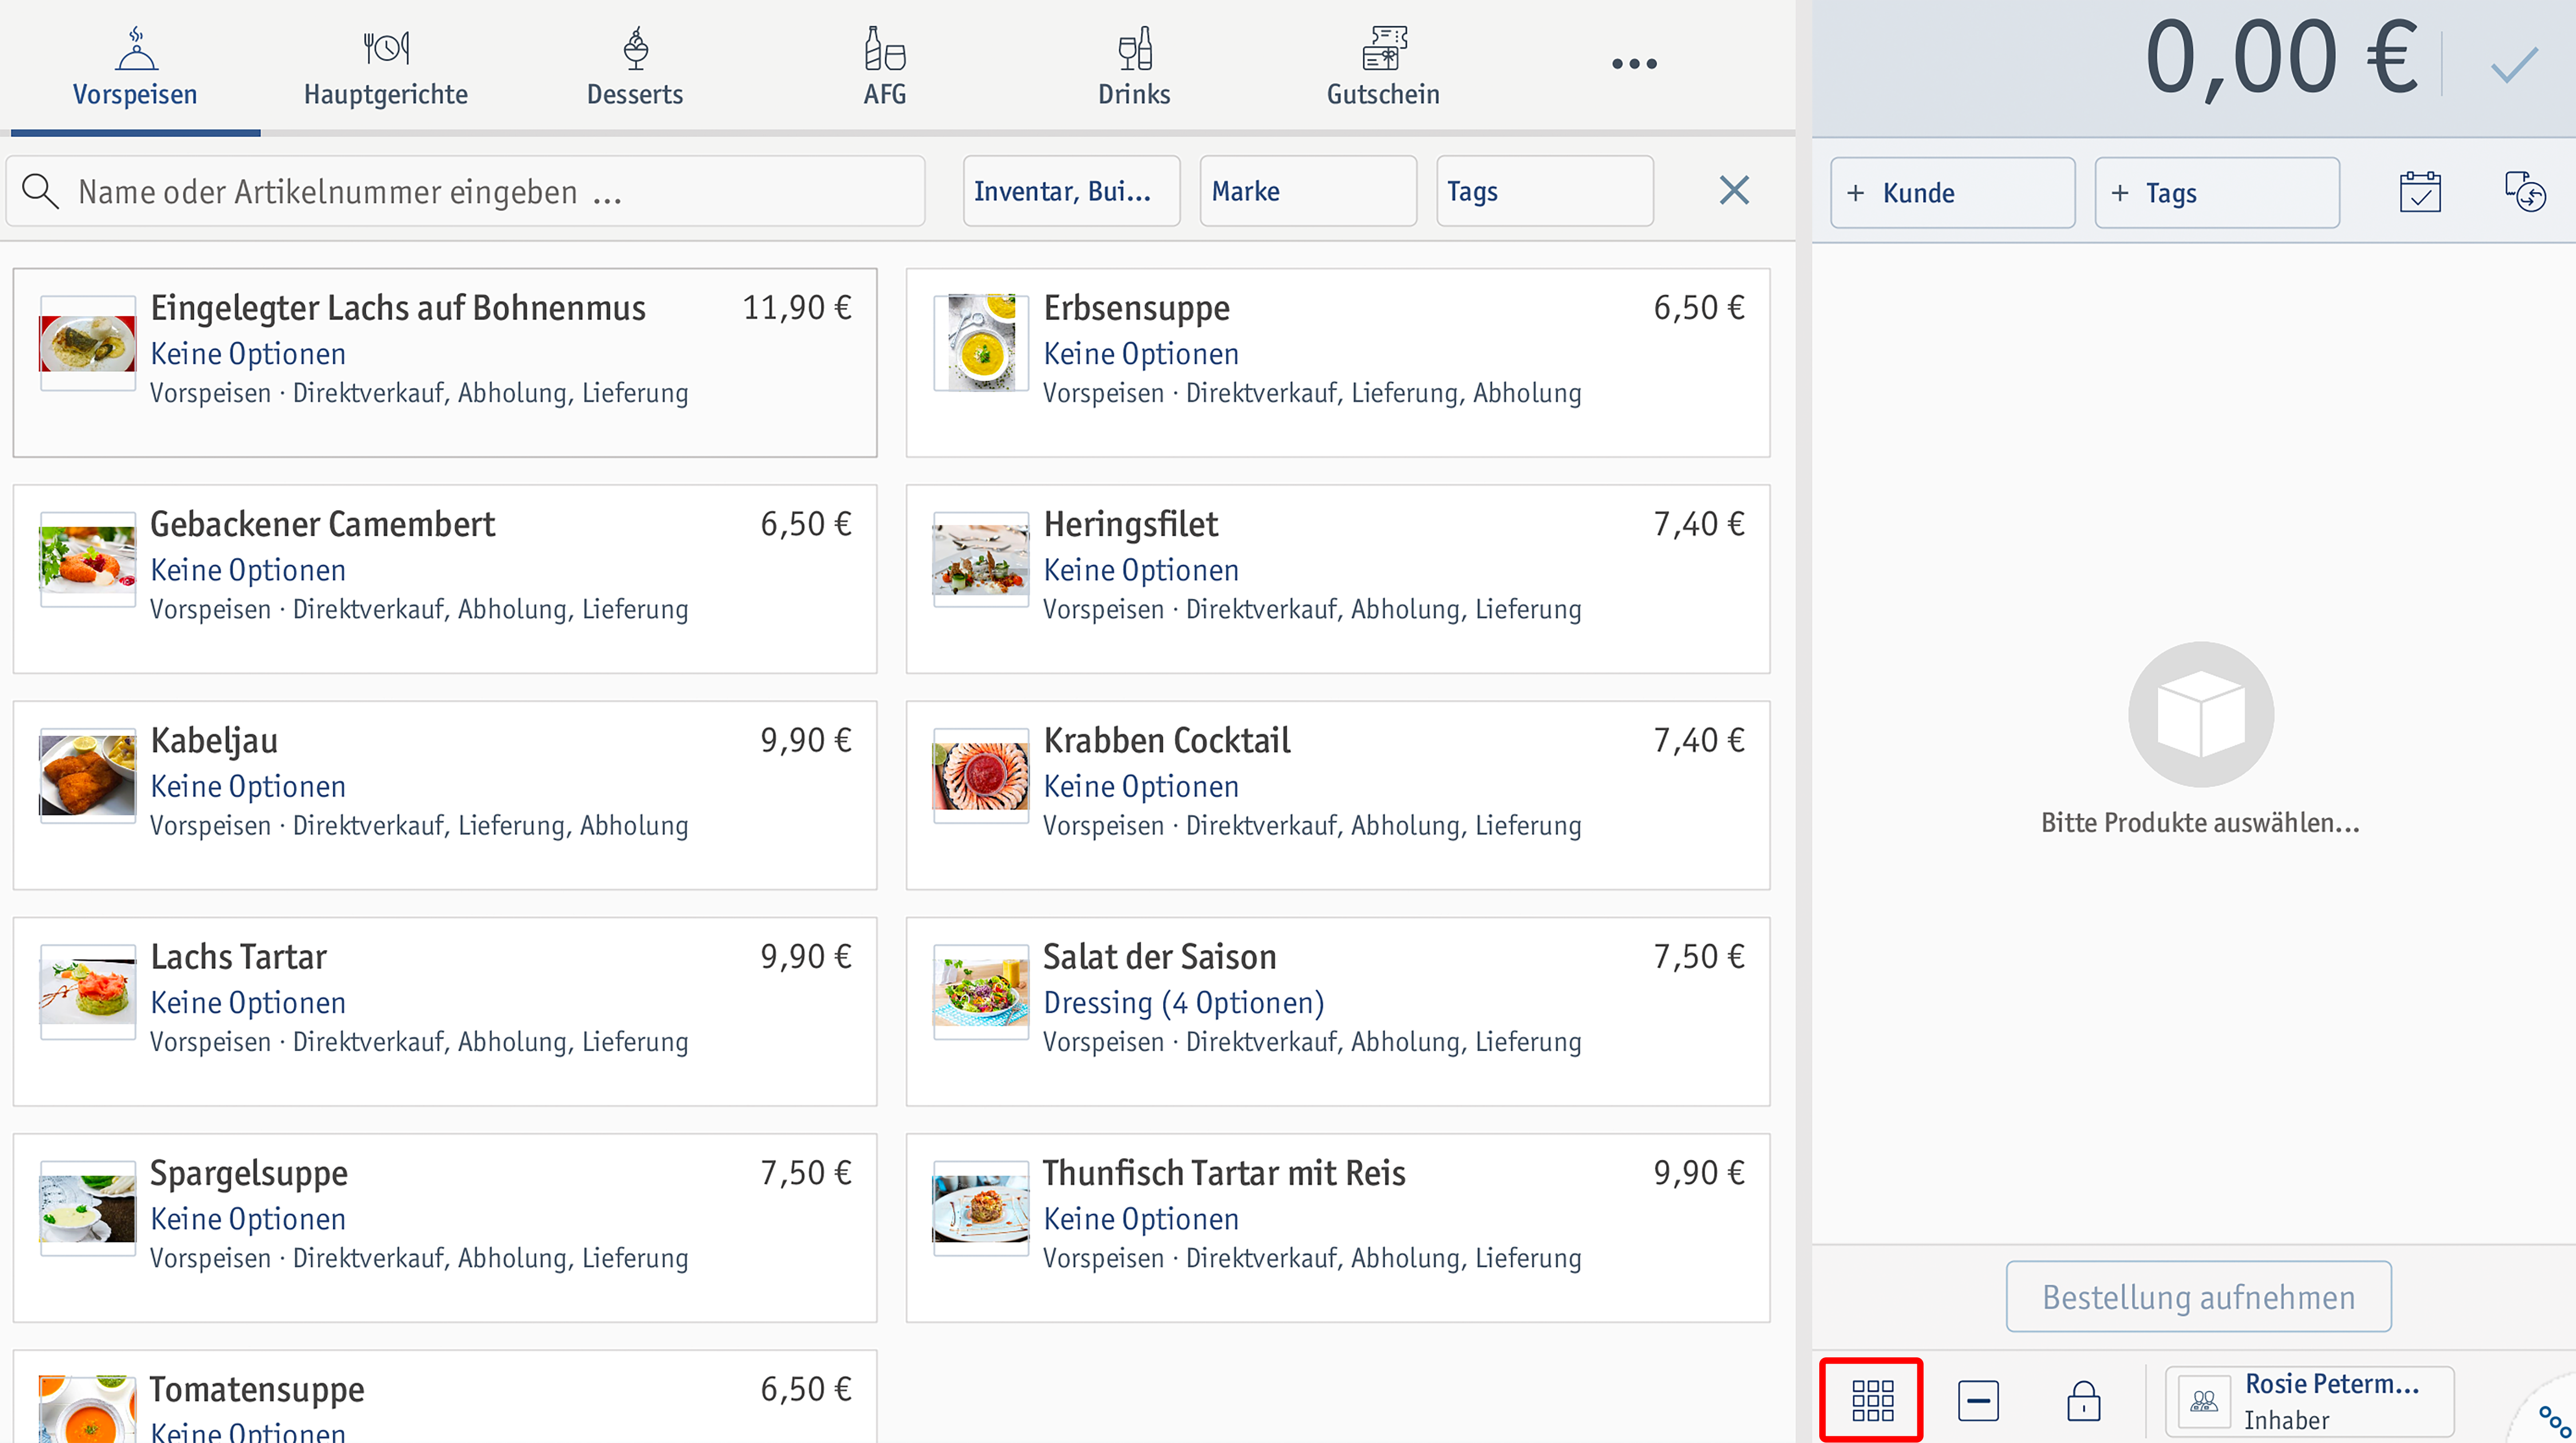
Task: Click Bestellung aufnehmen button
Action: 2199,1297
